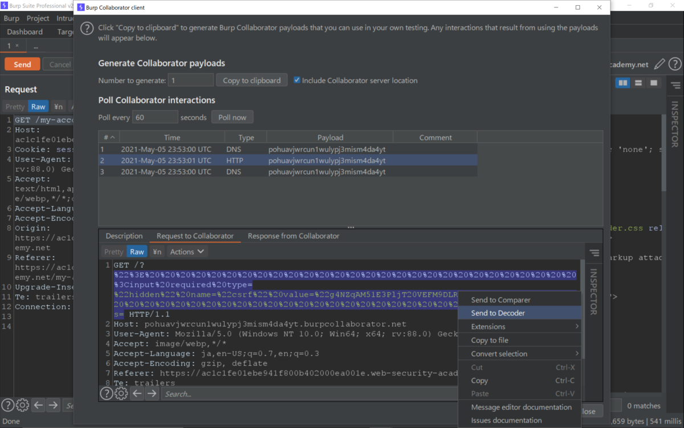Switch Collaborator request view to Raw
This screenshot has width=684, height=428.
[x=137, y=252]
